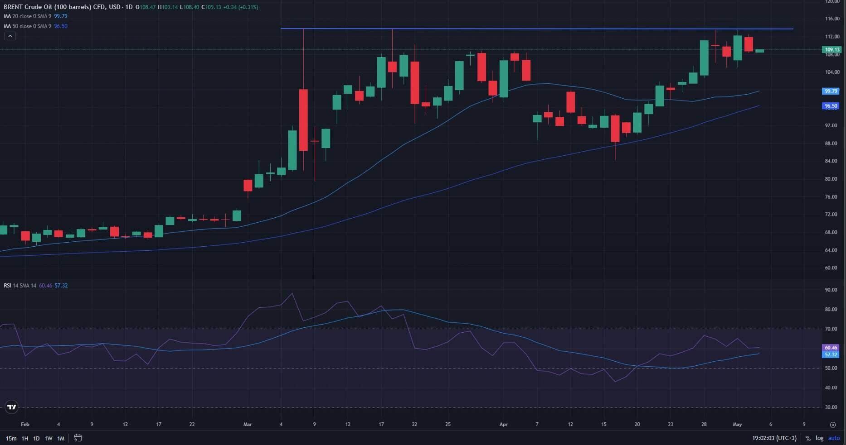Click the 60.46 RSI value label

(x=831, y=348)
